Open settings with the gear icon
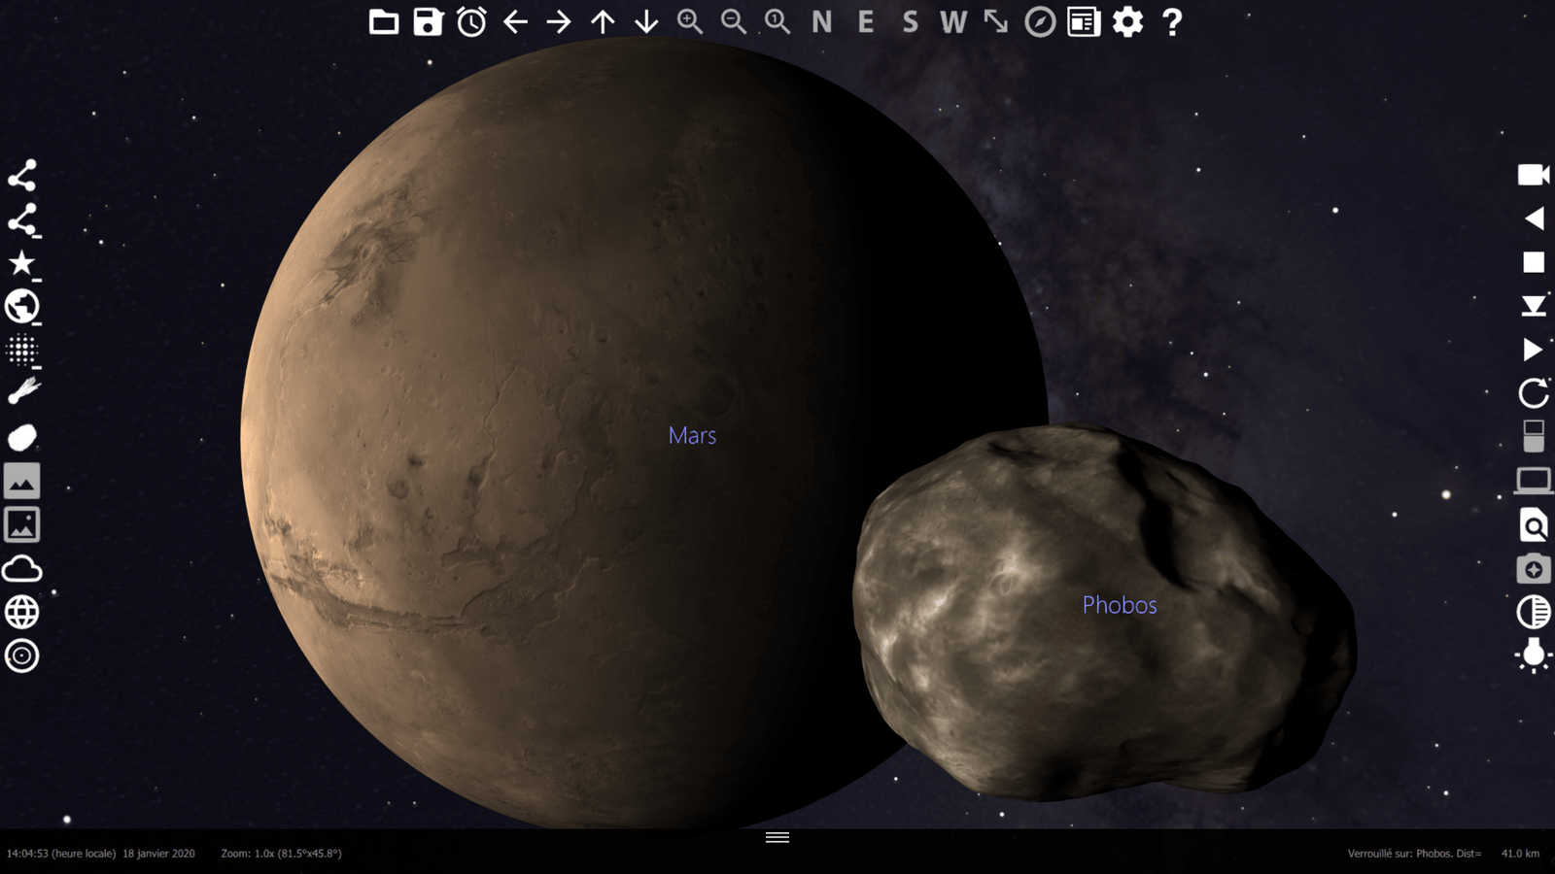Image resolution: width=1555 pixels, height=874 pixels. (x=1127, y=21)
